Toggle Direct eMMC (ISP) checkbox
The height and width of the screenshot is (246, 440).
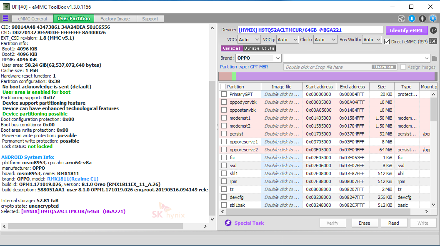pyautogui.click(x=387, y=42)
